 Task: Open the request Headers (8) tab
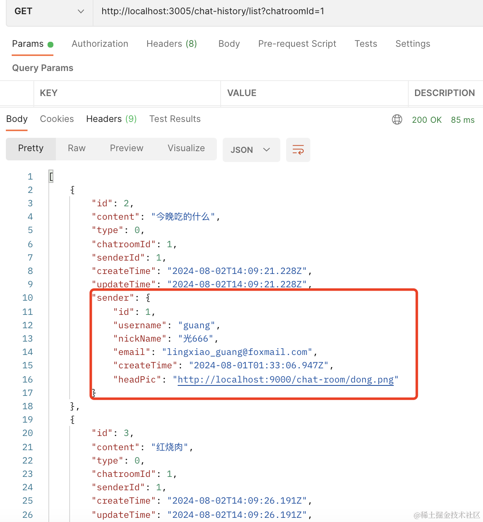pos(171,44)
